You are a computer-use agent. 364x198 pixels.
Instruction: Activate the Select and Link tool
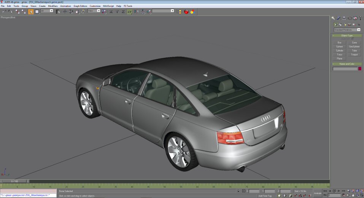click(17, 11)
